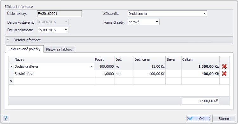This screenshot has width=238, height=124.
Task: Open the Zákazník dropdown list
Action: coord(204,14)
